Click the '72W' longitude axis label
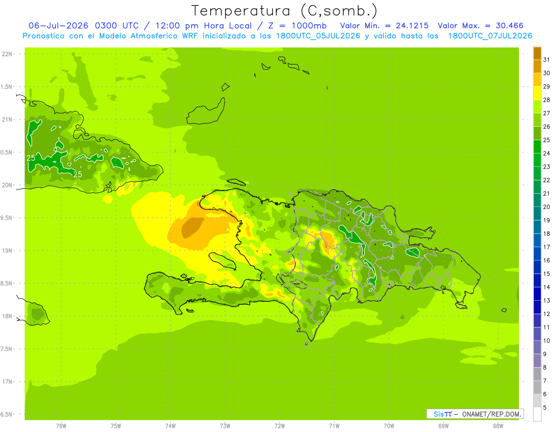559x432 pixels. [x=279, y=425]
